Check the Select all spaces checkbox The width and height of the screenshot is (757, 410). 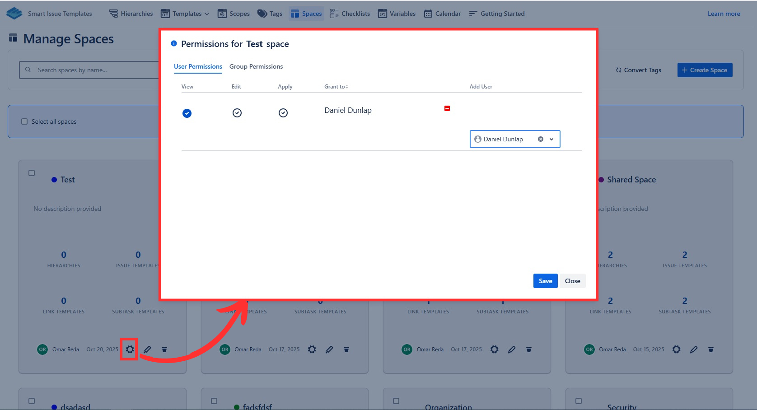pos(25,121)
